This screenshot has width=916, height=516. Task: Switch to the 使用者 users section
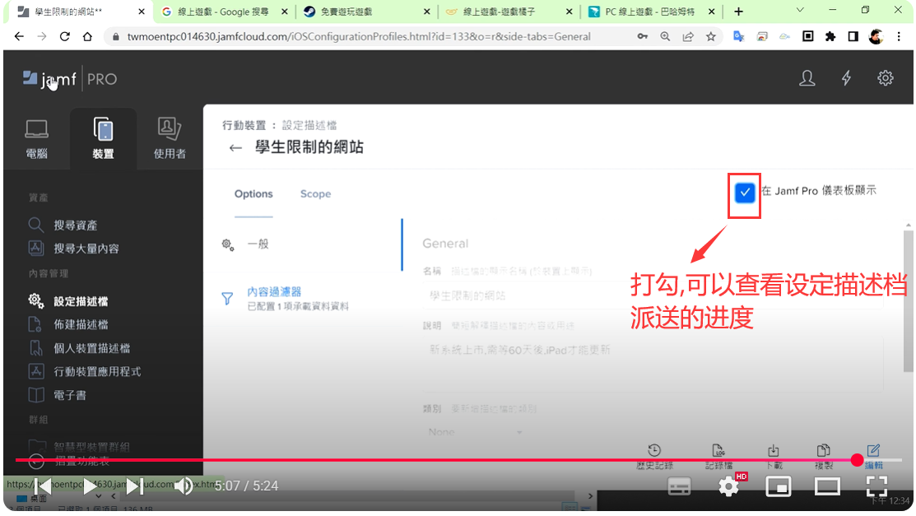[170, 139]
